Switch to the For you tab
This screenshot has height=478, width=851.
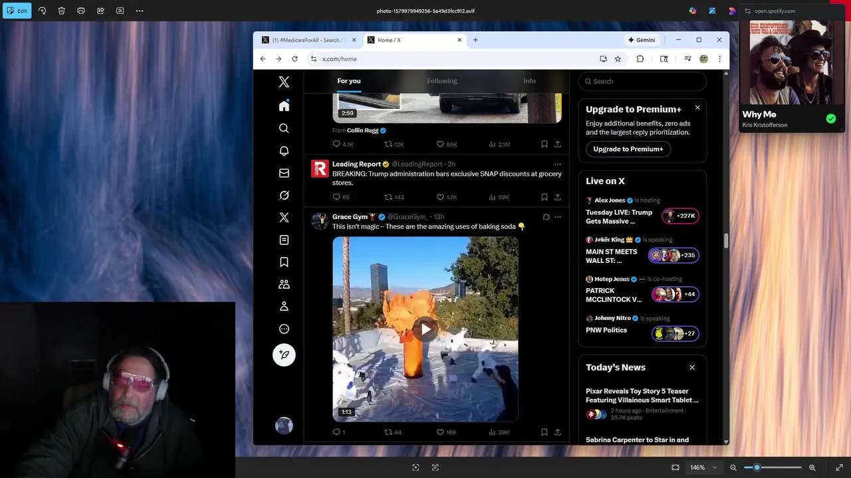[349, 81]
